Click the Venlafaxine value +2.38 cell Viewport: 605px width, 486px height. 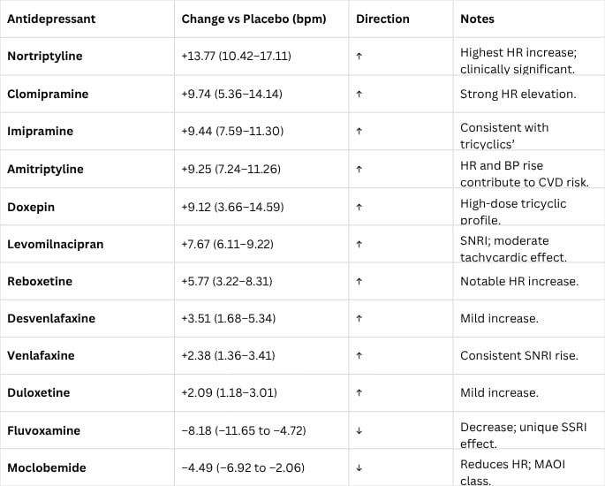click(x=228, y=355)
